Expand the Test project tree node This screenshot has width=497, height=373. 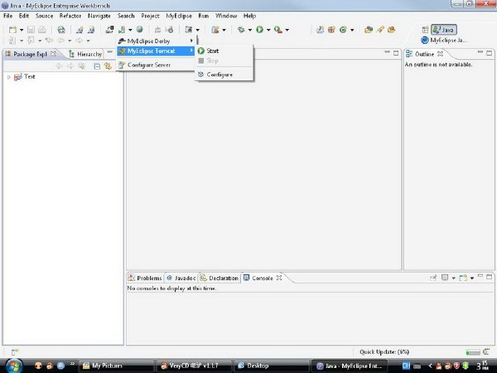(9, 77)
